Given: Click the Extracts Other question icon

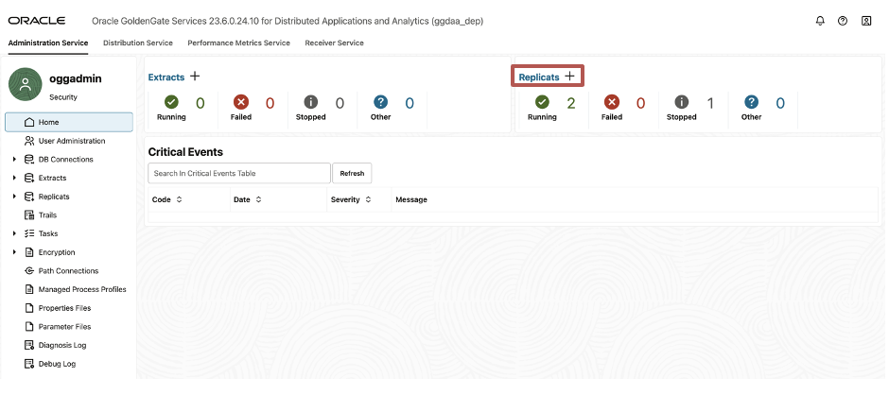Looking at the screenshot, I should click(x=380, y=102).
